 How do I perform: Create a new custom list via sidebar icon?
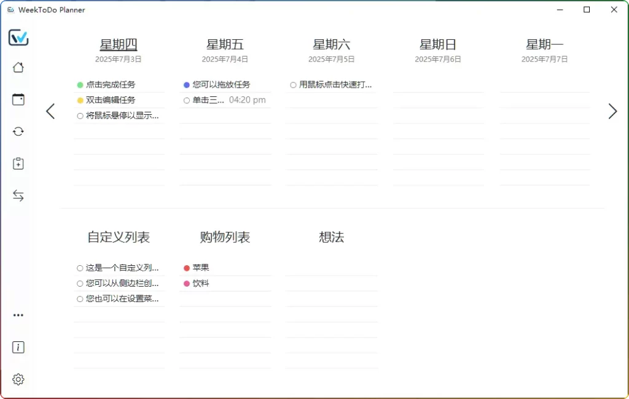pos(18,163)
